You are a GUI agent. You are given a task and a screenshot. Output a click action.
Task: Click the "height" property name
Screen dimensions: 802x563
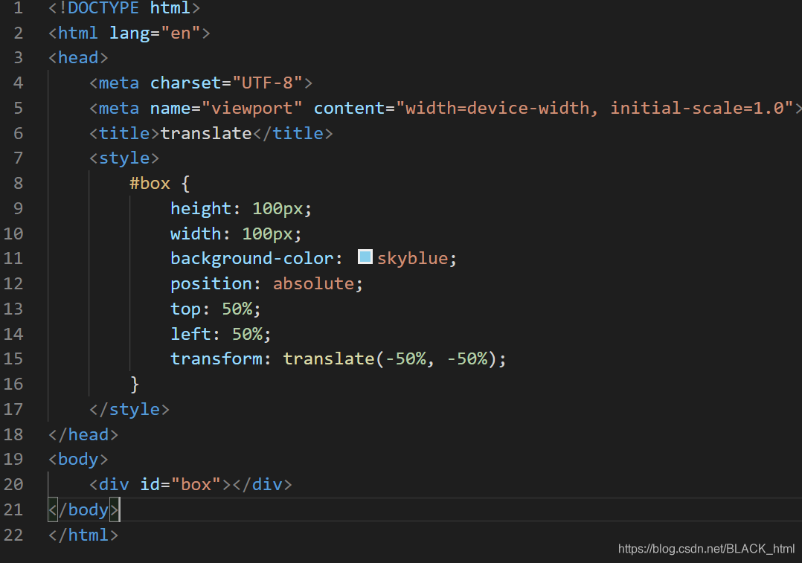tap(201, 209)
